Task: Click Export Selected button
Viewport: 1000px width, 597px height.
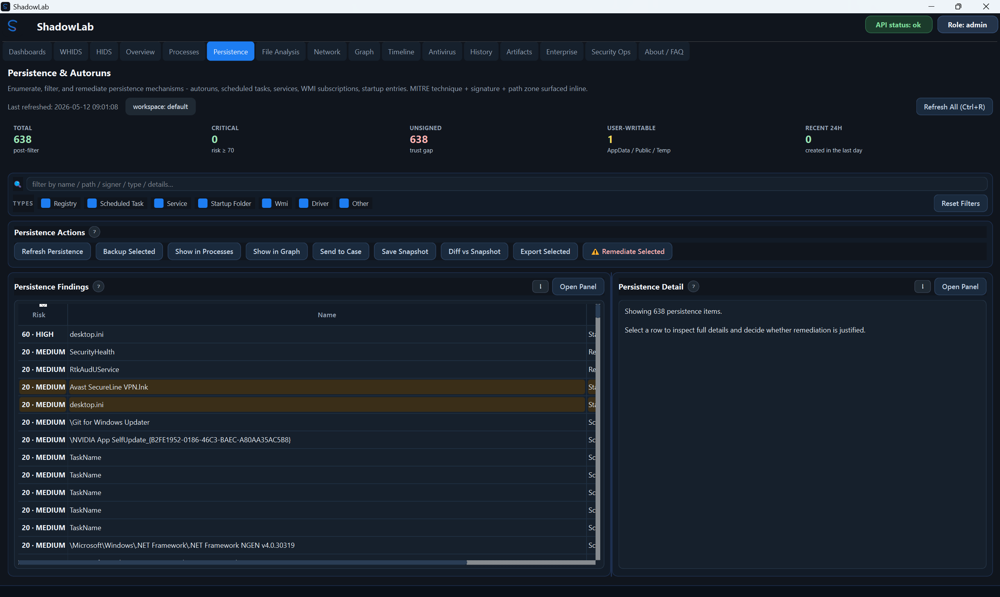Action: pos(545,252)
